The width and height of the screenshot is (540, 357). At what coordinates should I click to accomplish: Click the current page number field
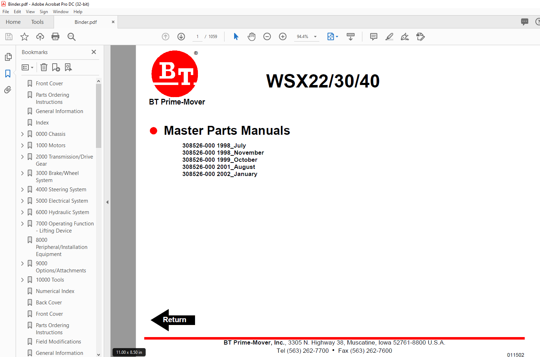point(197,37)
